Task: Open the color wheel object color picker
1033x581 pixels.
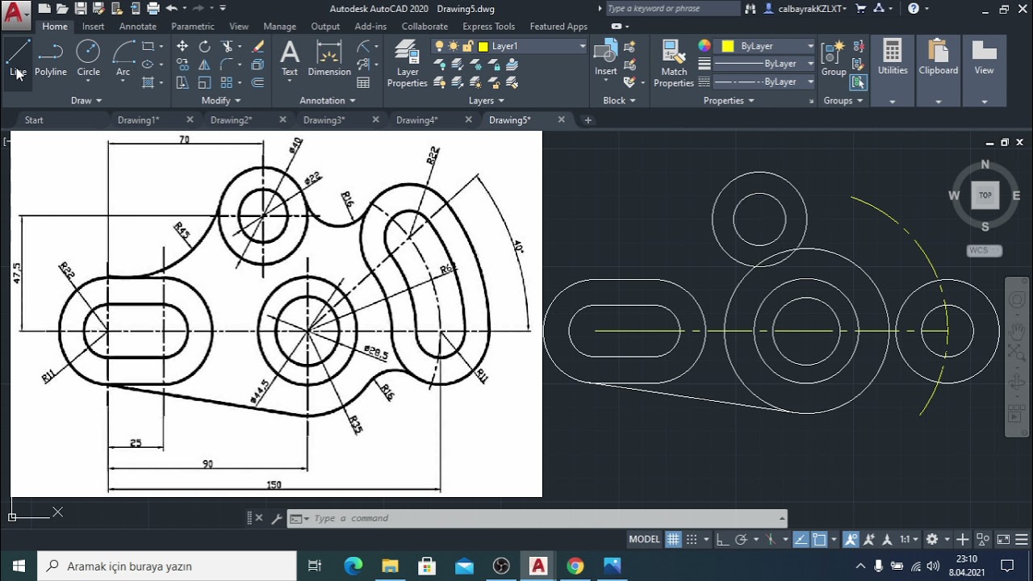Action: pos(705,46)
